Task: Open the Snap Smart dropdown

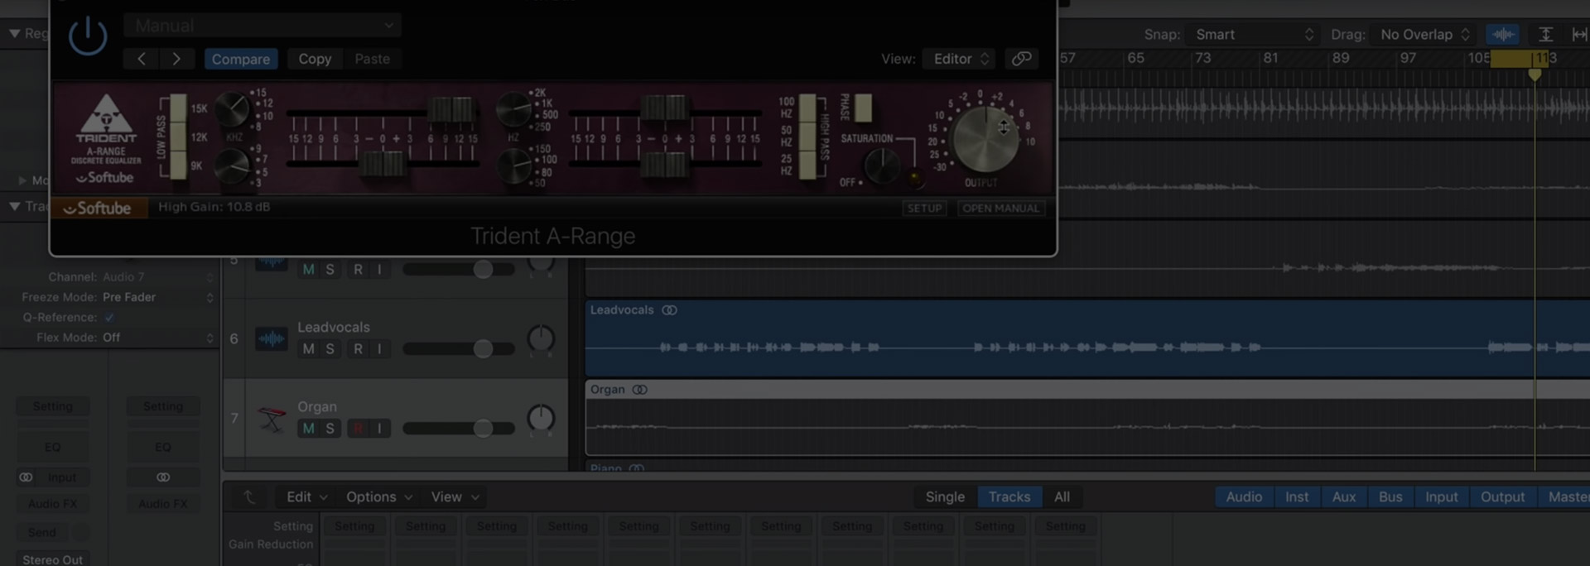Action: 1253,35
